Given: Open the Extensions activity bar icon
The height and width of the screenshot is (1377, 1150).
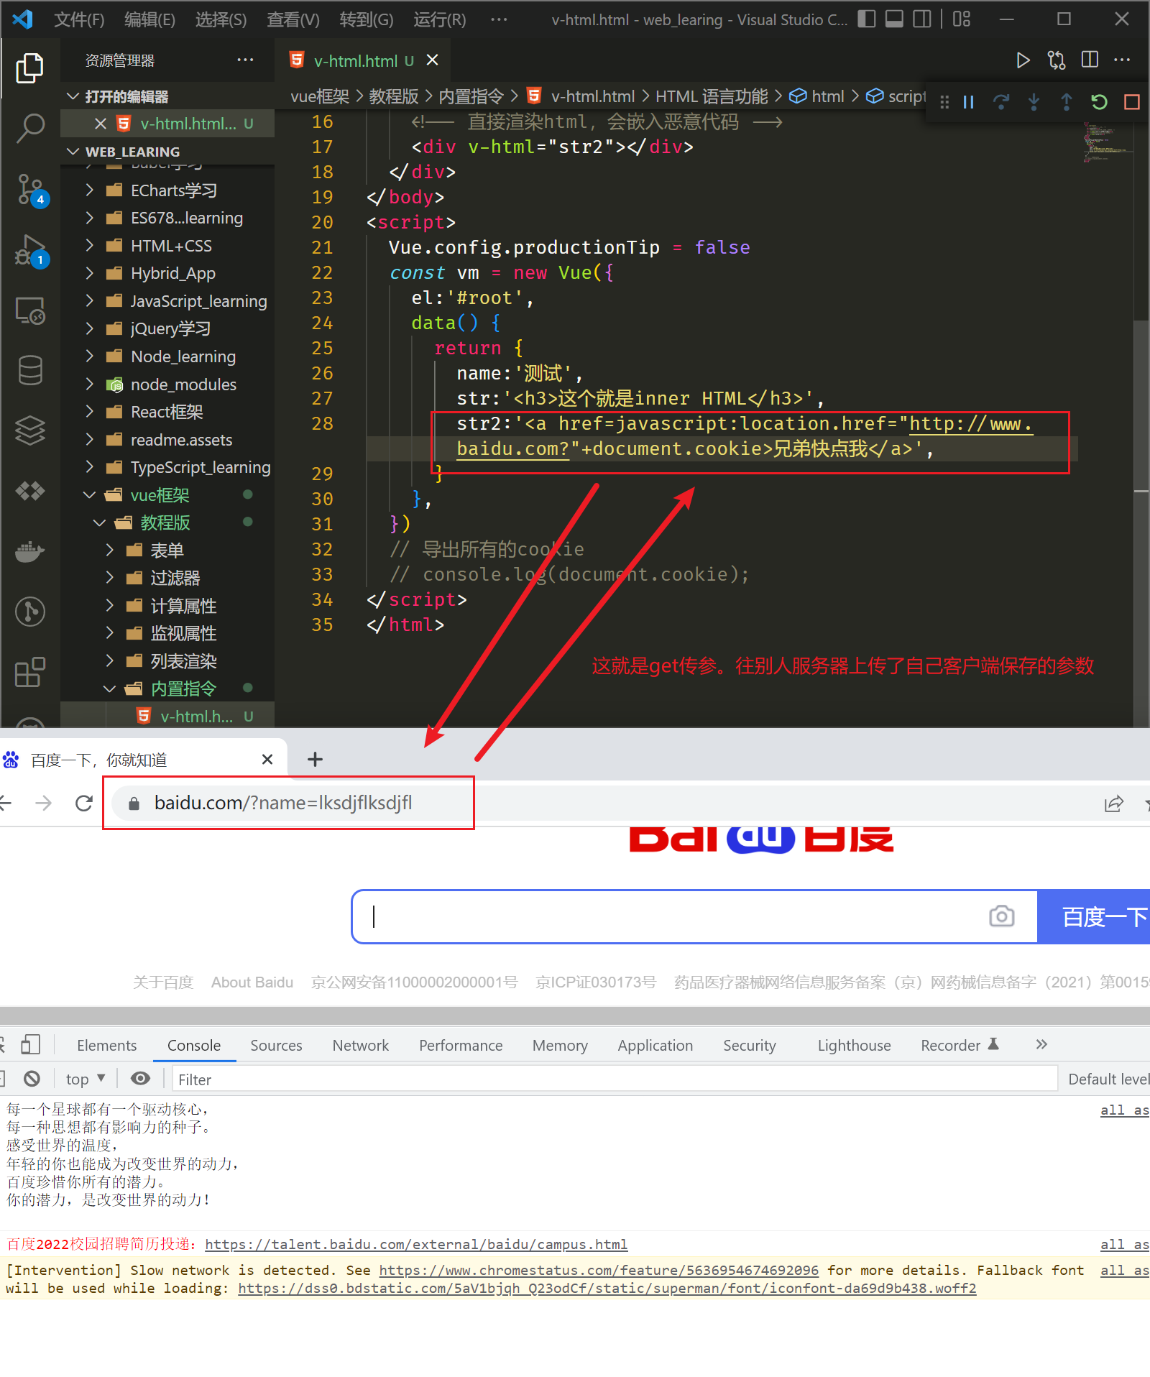Looking at the screenshot, I should (30, 672).
